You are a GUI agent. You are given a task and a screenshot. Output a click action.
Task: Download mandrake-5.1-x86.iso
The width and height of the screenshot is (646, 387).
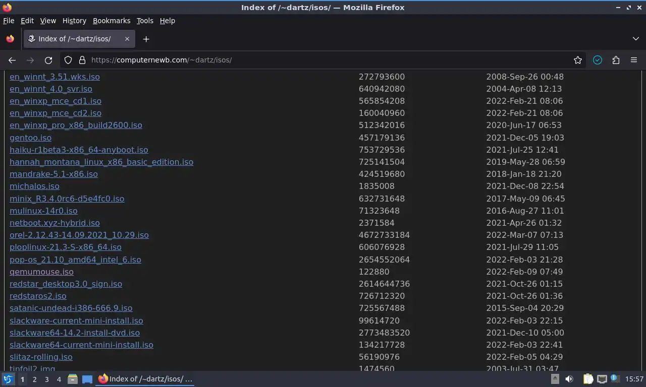click(53, 174)
